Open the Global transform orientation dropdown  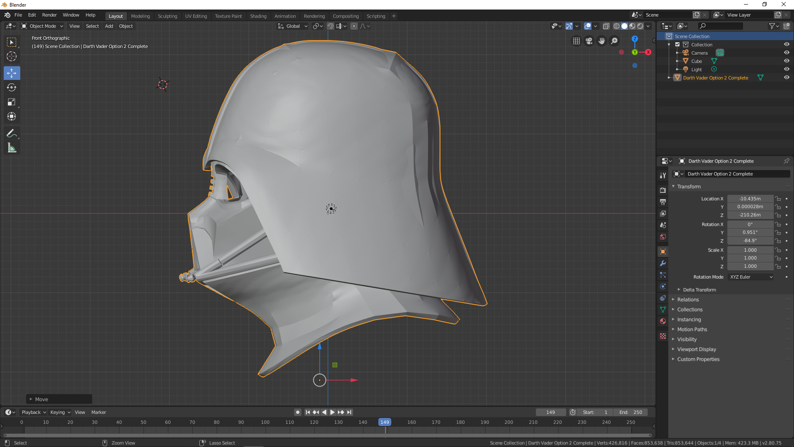[x=293, y=26]
